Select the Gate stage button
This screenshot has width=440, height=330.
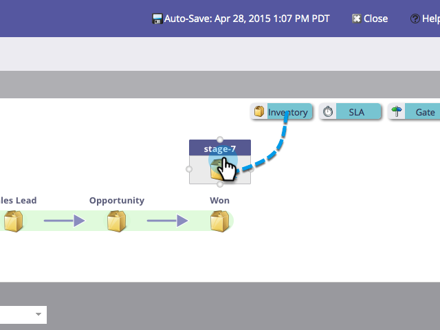(414, 111)
